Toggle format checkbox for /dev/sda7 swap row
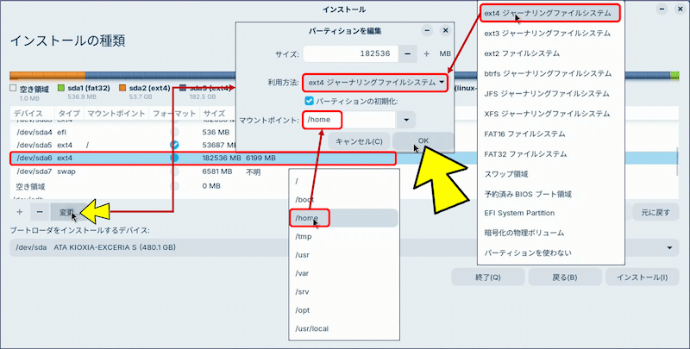This screenshot has height=349, width=690. point(175,171)
